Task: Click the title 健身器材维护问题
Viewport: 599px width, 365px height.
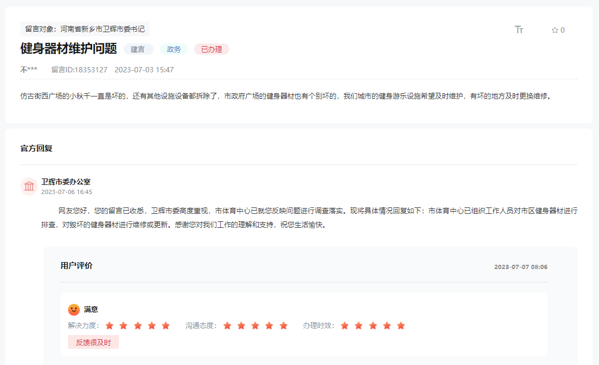Action: click(69, 49)
